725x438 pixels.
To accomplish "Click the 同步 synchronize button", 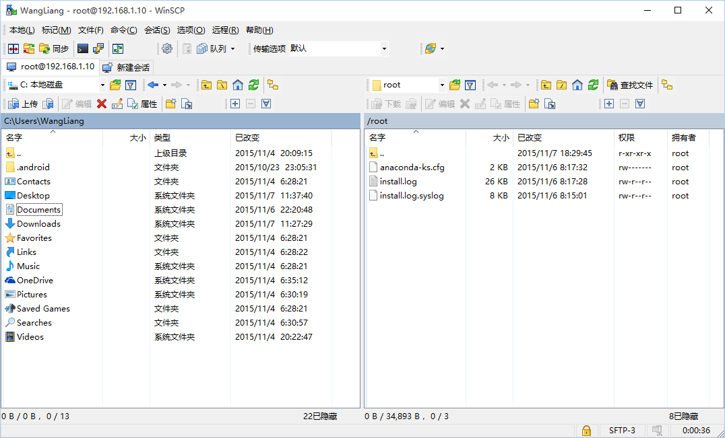I will tap(54, 48).
